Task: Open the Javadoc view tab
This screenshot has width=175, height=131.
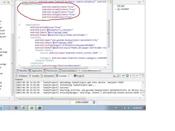Action: [34, 76]
